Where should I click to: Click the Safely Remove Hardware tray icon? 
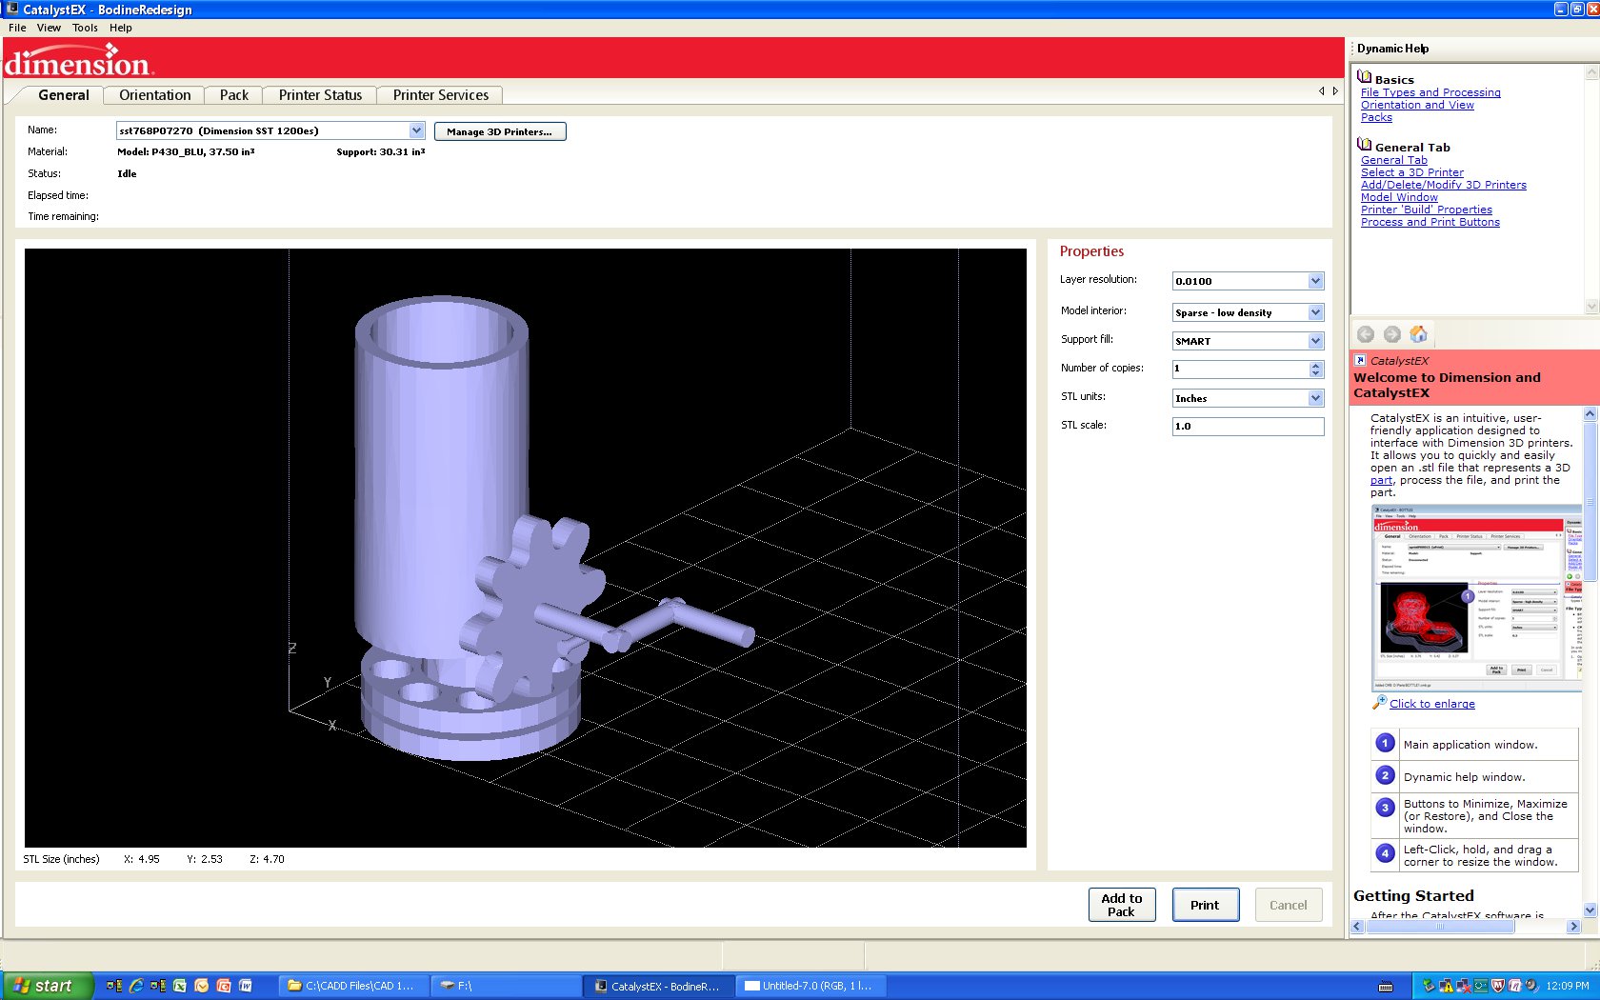coord(1429,986)
